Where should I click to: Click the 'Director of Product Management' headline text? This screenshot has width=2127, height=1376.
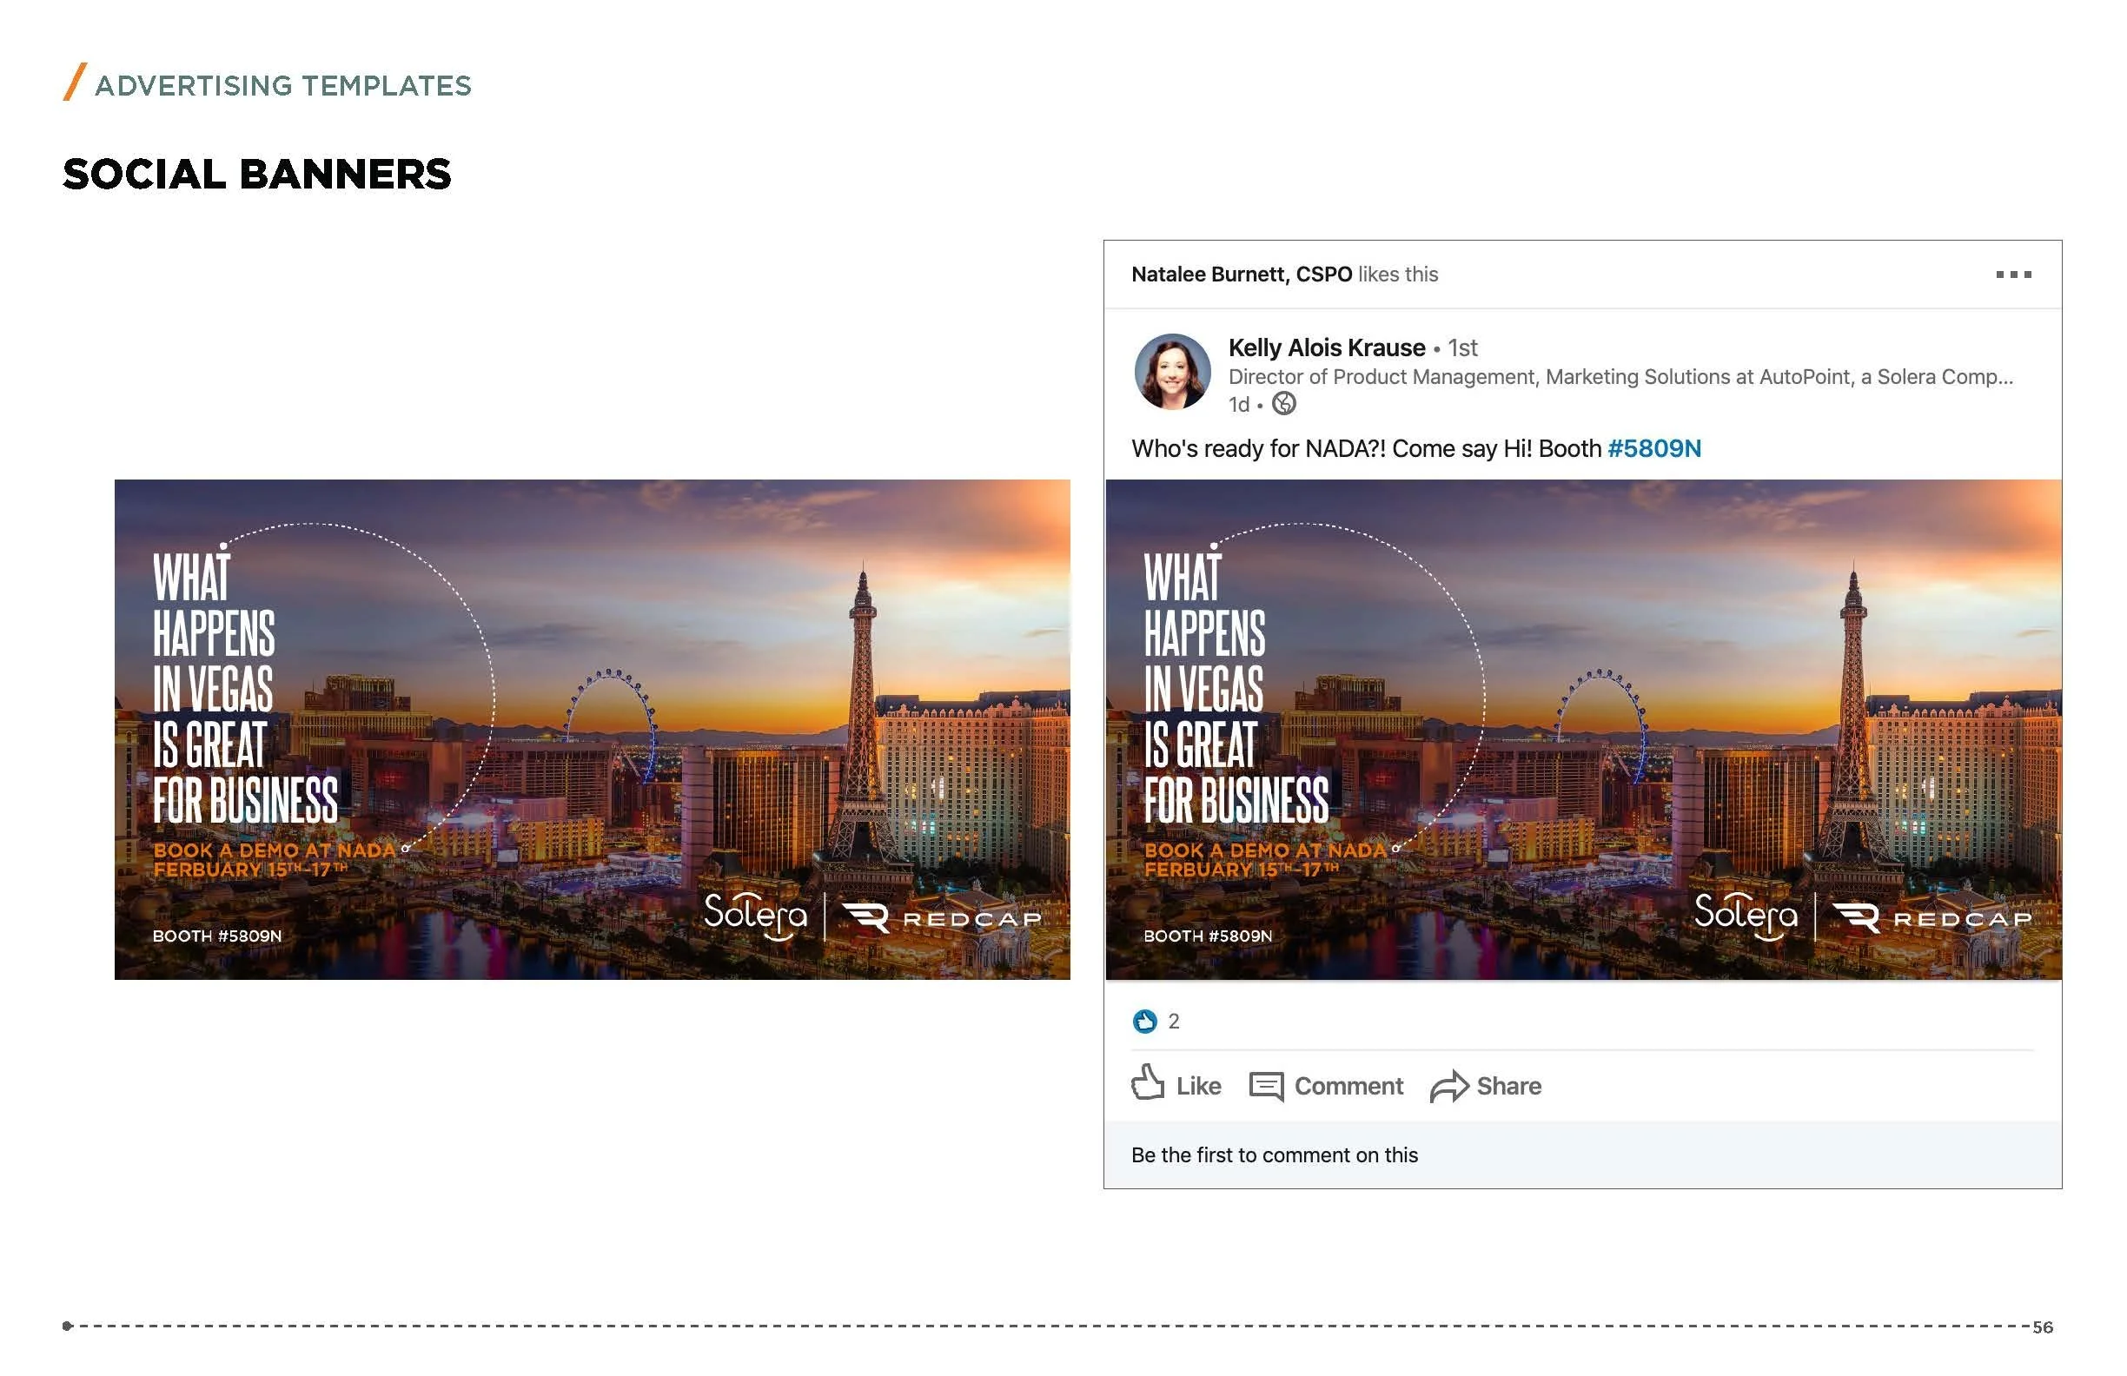[x=1620, y=377]
